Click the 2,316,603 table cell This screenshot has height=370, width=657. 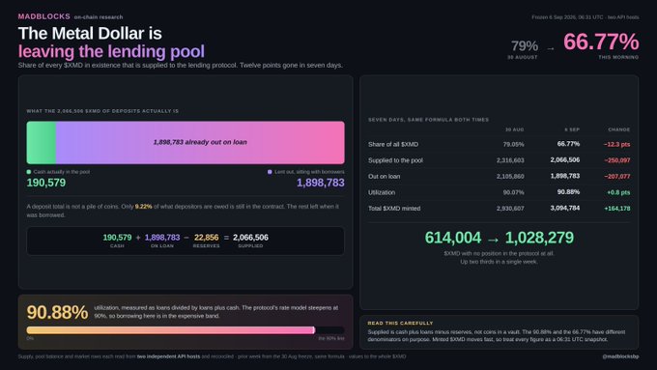(x=510, y=160)
